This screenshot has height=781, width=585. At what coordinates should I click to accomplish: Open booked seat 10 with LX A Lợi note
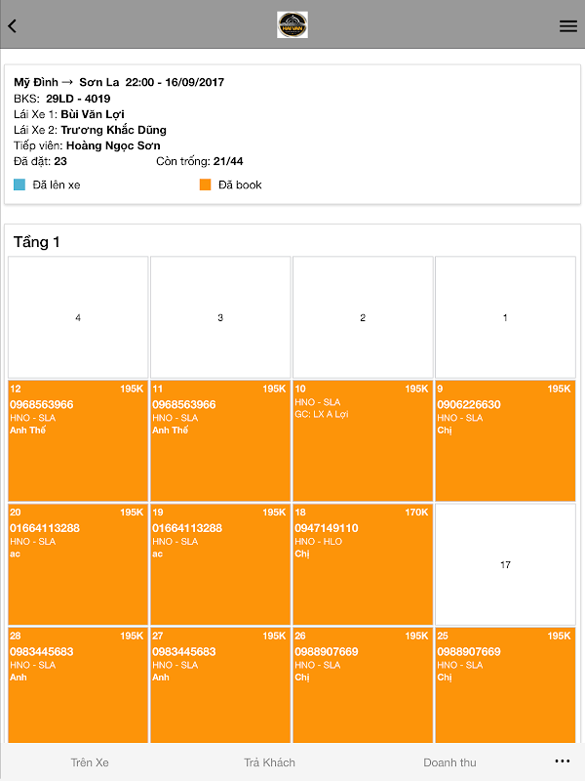pyautogui.click(x=363, y=440)
